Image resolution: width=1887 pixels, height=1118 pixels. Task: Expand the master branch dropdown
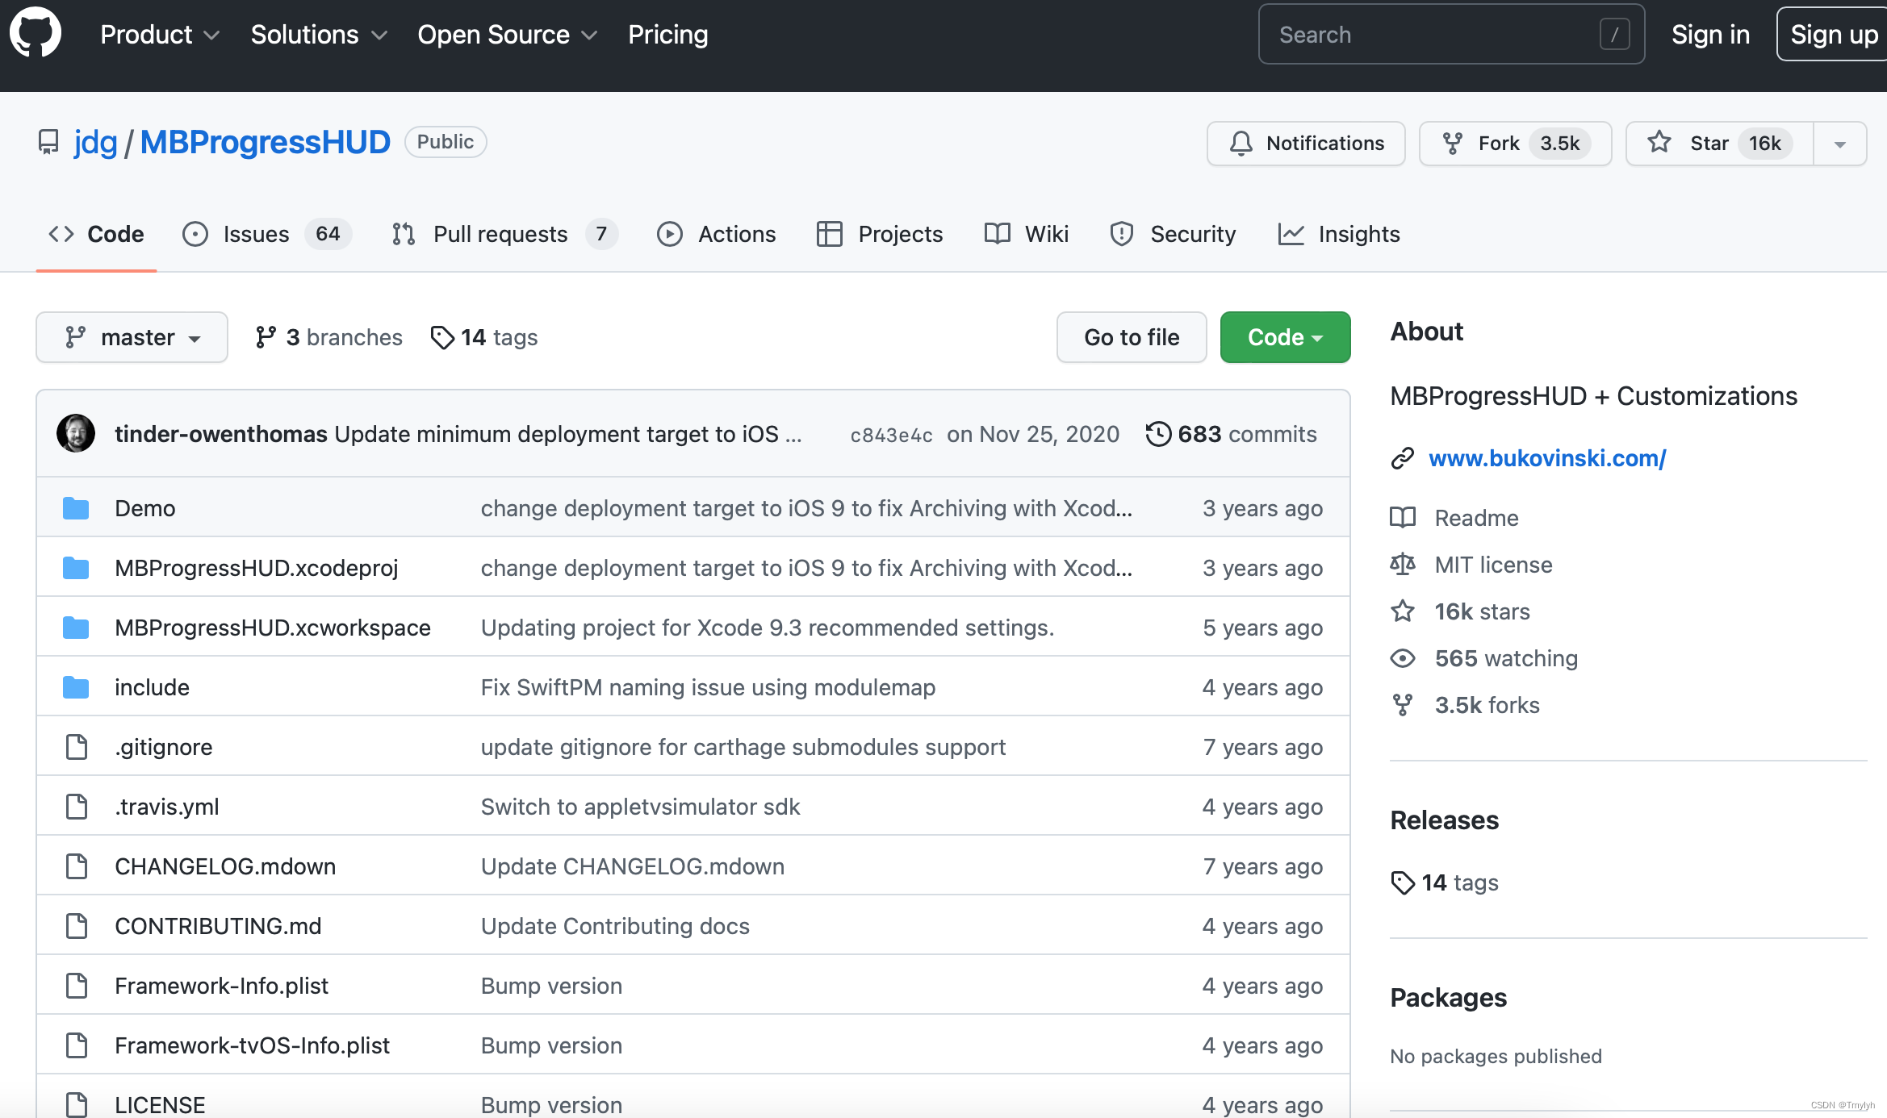coord(129,336)
